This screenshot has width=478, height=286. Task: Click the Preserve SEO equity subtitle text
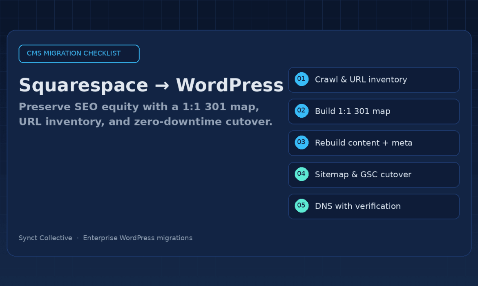tap(145, 114)
